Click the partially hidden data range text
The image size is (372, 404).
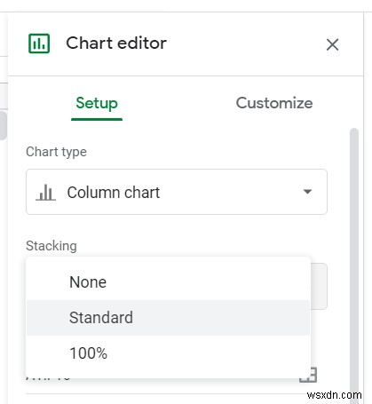pyautogui.click(x=48, y=379)
